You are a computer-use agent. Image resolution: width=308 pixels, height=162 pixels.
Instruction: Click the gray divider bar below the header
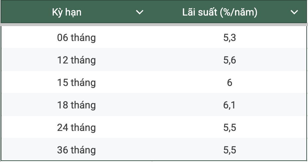[x=154, y=24]
